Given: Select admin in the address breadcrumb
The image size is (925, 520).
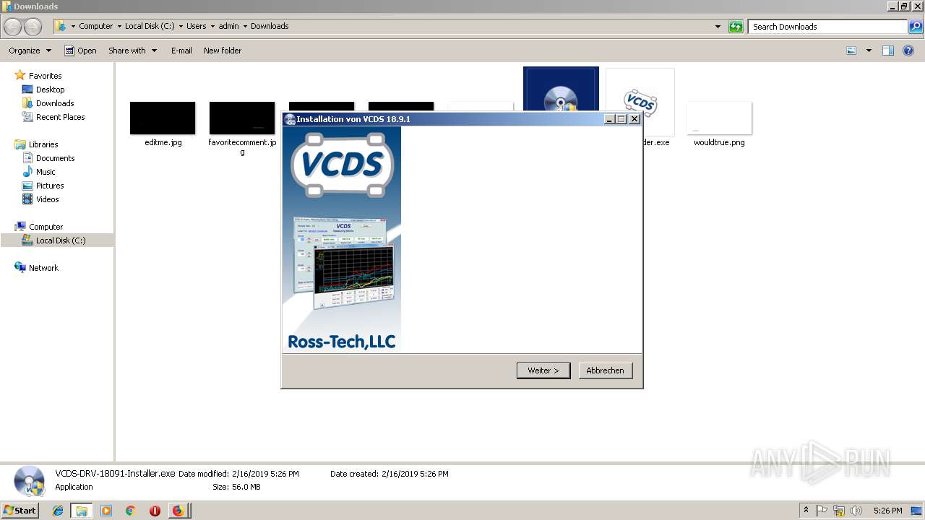Looking at the screenshot, I should point(228,26).
